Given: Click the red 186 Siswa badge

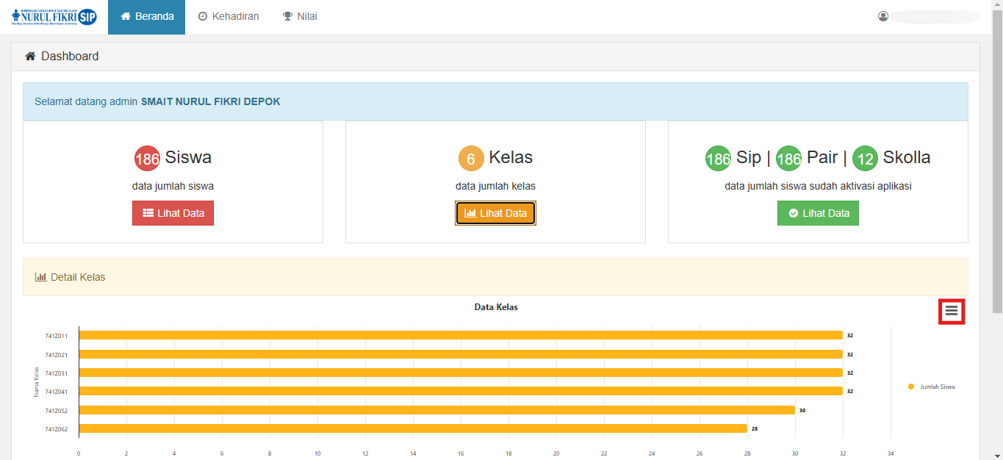Looking at the screenshot, I should 147,159.
